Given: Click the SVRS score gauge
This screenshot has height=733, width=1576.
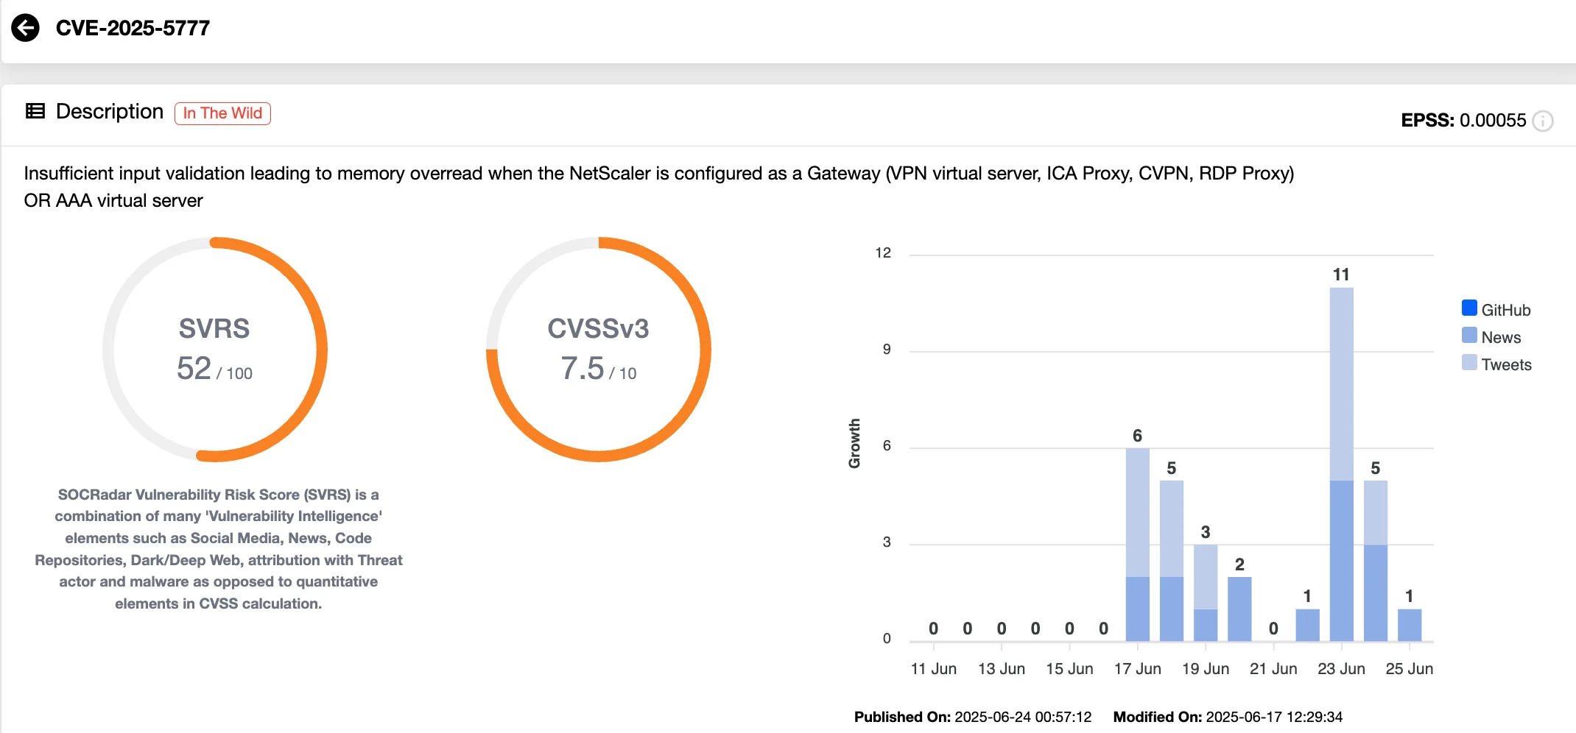Looking at the screenshot, I should point(215,350).
